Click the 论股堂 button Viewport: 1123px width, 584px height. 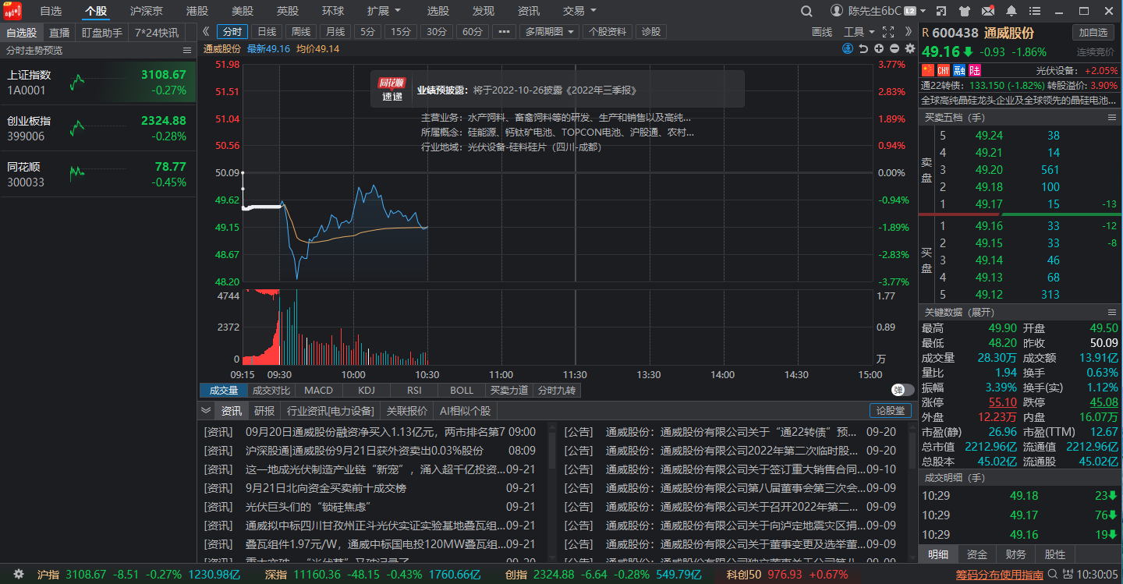click(x=891, y=411)
